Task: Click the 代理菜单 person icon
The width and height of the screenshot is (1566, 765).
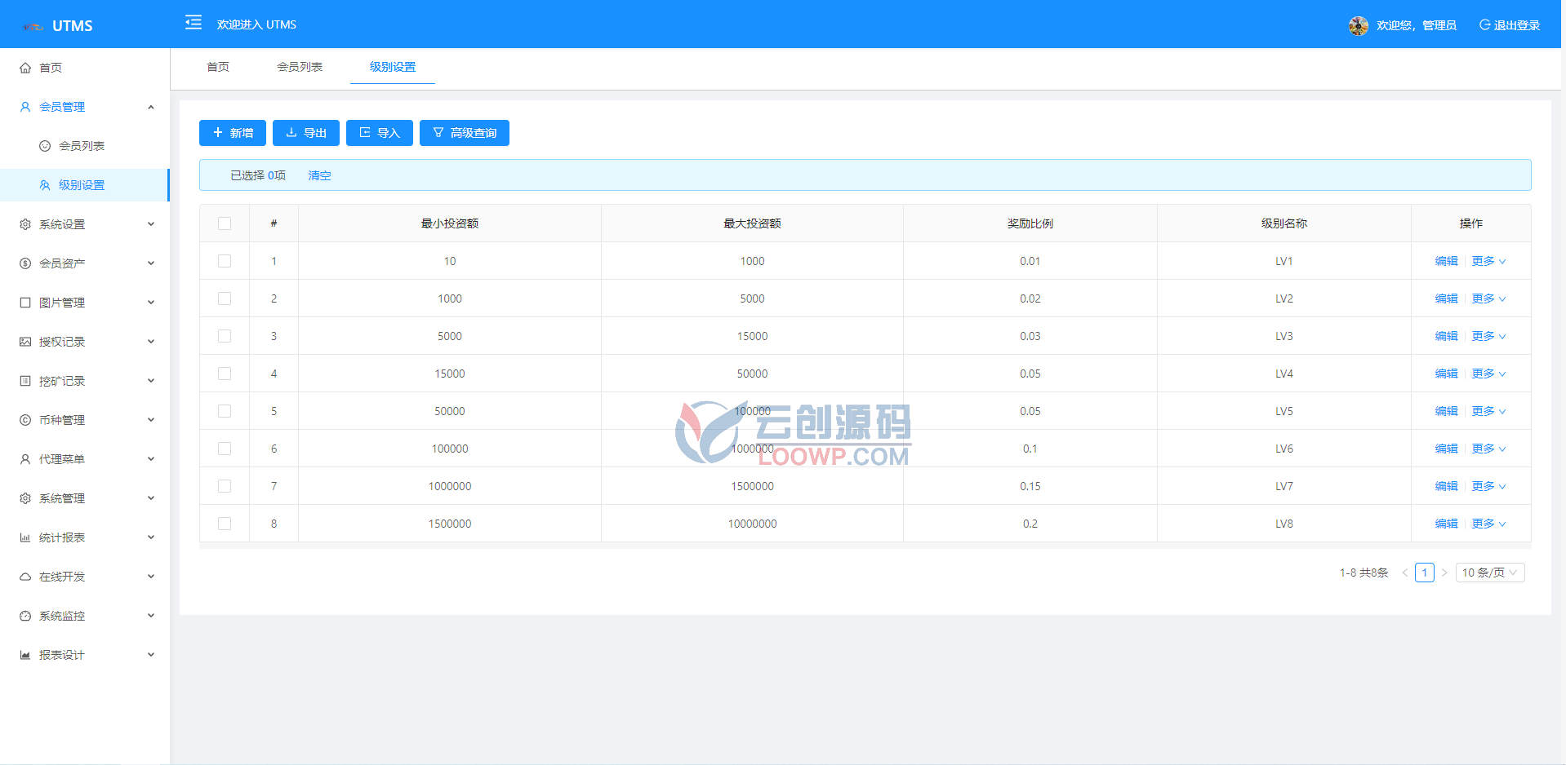Action: click(x=25, y=459)
